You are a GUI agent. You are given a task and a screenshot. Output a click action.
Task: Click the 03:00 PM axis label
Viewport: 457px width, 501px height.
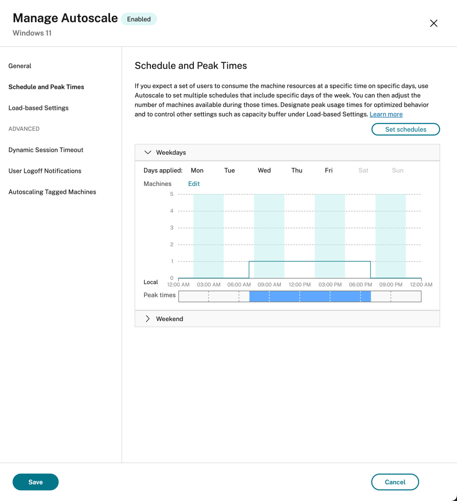pos(330,285)
